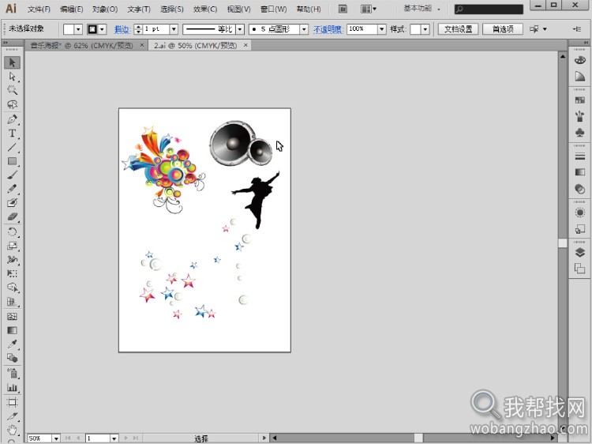Open the Swatches panel icon

tap(579, 100)
